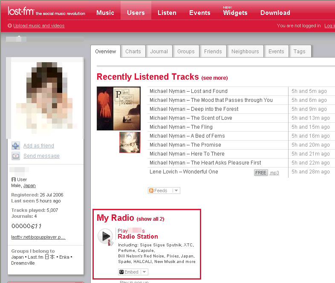
Task: Play the user's Radio Station
Action: (105, 236)
